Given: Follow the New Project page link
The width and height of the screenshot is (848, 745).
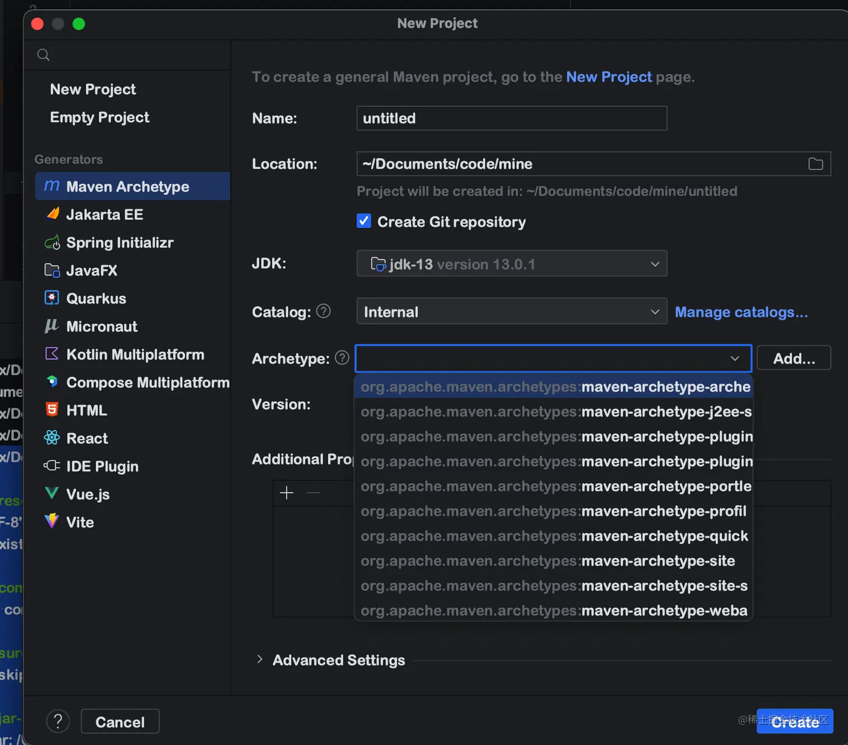Looking at the screenshot, I should [609, 77].
